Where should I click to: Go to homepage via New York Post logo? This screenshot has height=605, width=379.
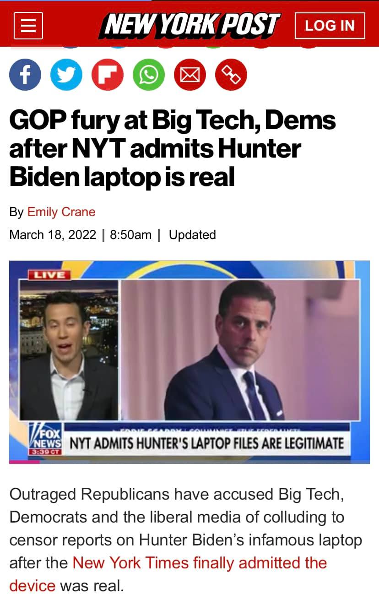point(189,25)
